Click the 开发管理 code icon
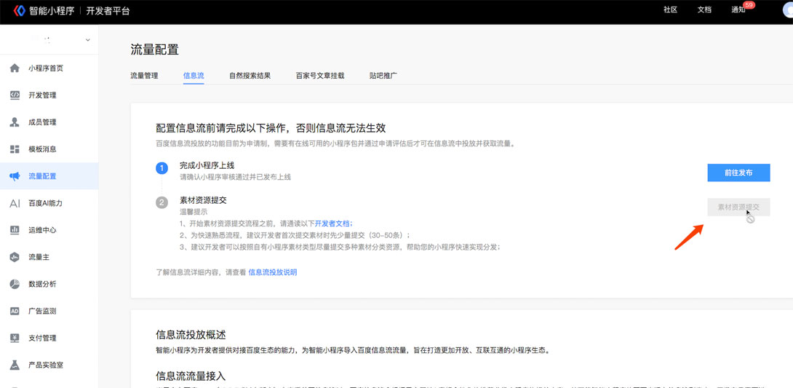The width and height of the screenshot is (793, 388). point(15,95)
